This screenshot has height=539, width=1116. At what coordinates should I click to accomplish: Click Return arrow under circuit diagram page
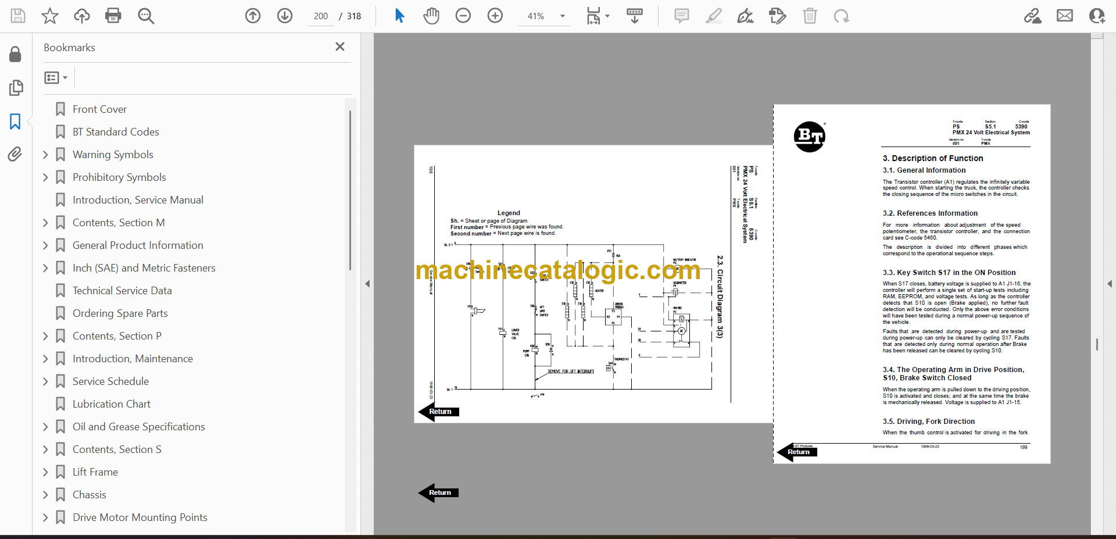point(439,412)
